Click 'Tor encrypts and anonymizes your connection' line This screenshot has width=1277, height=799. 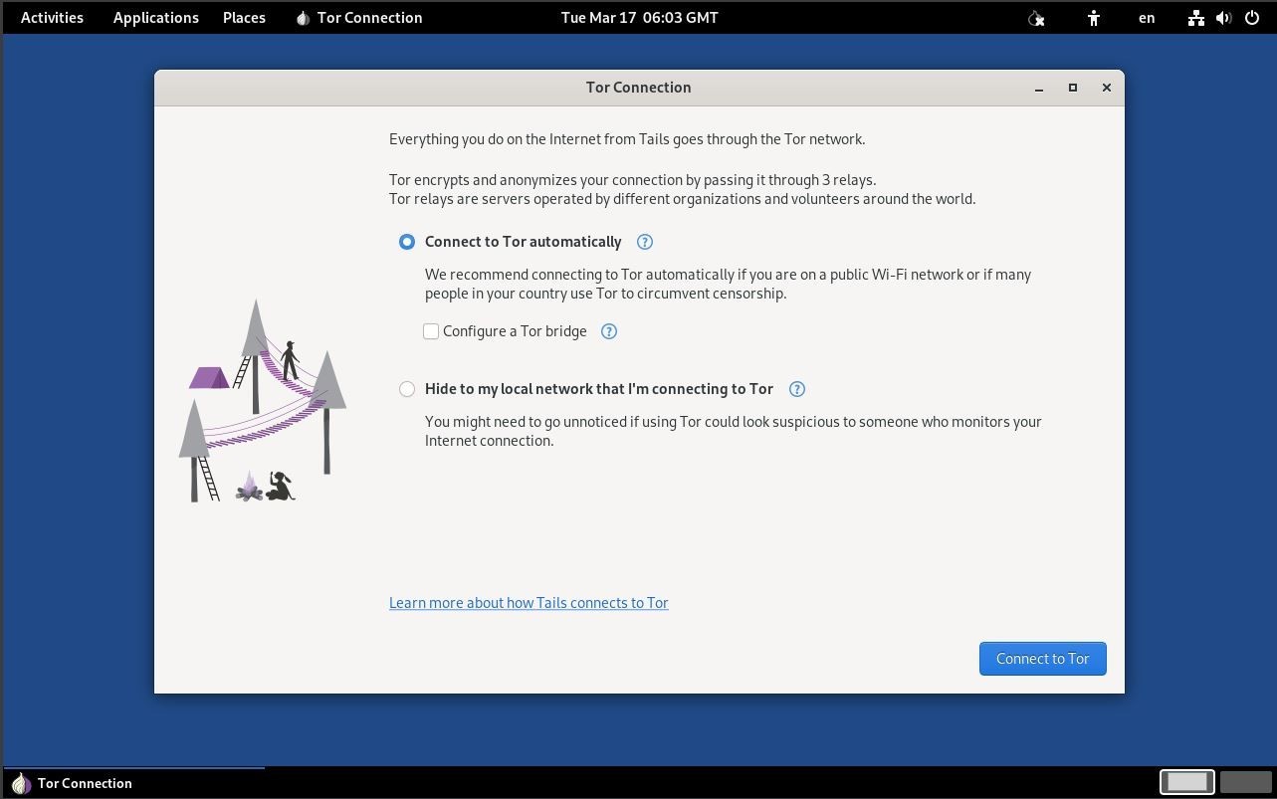(x=633, y=180)
